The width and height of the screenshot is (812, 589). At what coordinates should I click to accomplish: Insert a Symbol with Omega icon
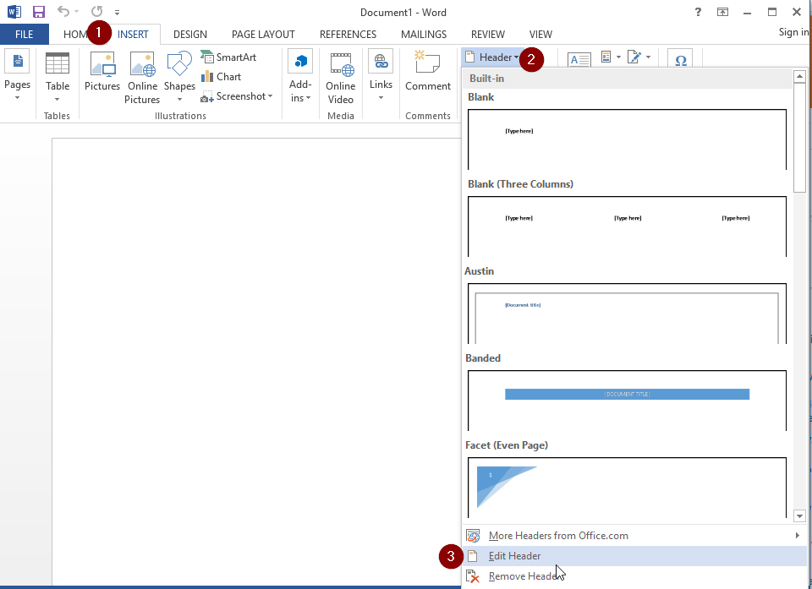[680, 60]
